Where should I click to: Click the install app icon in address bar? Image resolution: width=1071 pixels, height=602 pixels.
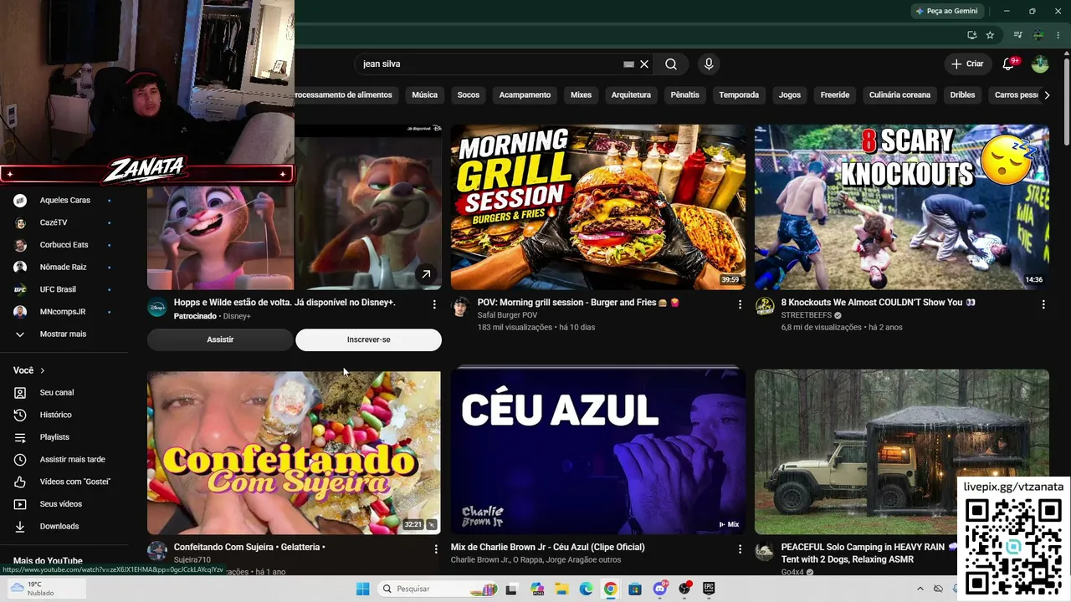tap(971, 35)
